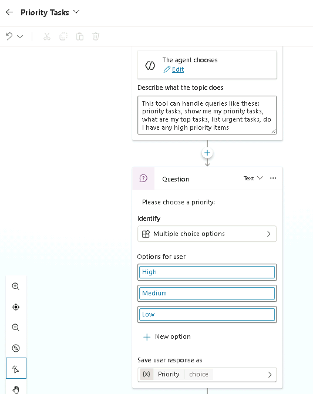Viewport: 313px width, 394px height.
Task: Add a node with the plus button
Action: click(207, 153)
